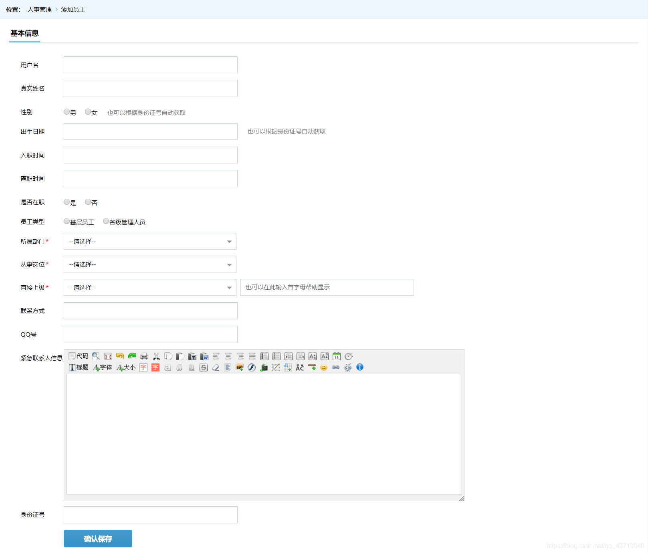Select 是 for 是否在职
648x553 pixels.
[x=67, y=202]
